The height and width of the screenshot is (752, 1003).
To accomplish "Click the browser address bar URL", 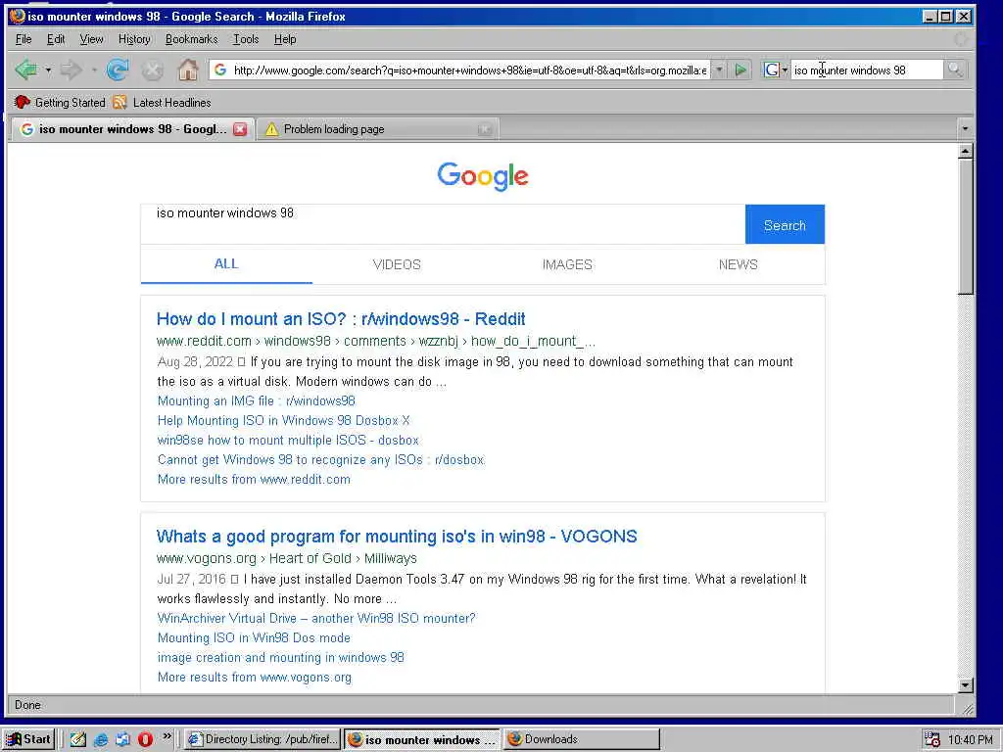I will pos(470,70).
